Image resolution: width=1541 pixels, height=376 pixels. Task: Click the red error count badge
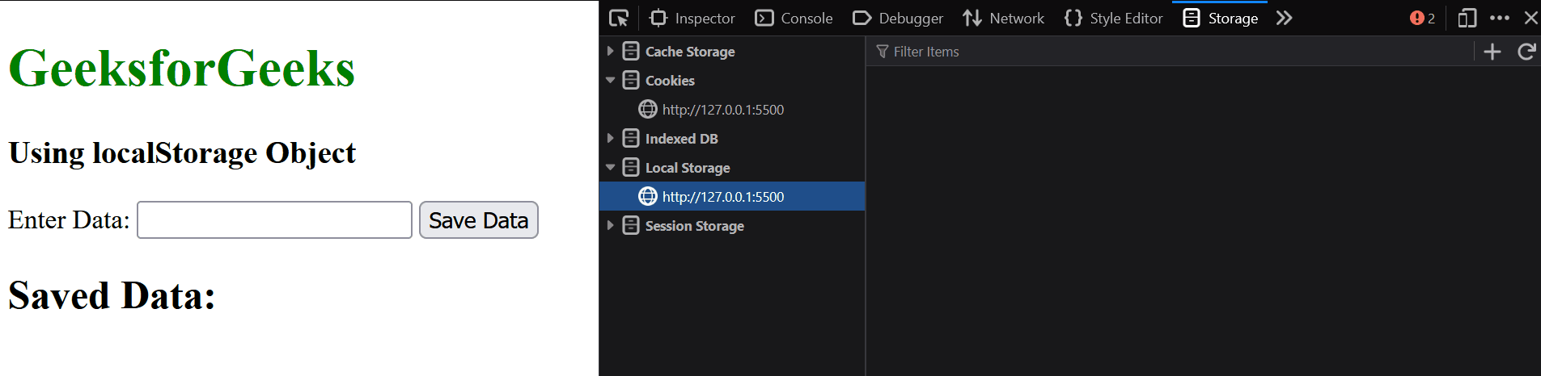click(x=1422, y=18)
